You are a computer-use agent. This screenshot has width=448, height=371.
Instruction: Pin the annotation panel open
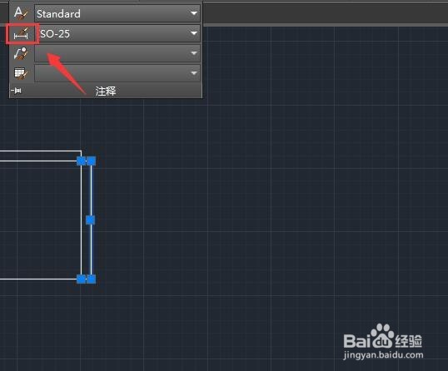(x=17, y=91)
